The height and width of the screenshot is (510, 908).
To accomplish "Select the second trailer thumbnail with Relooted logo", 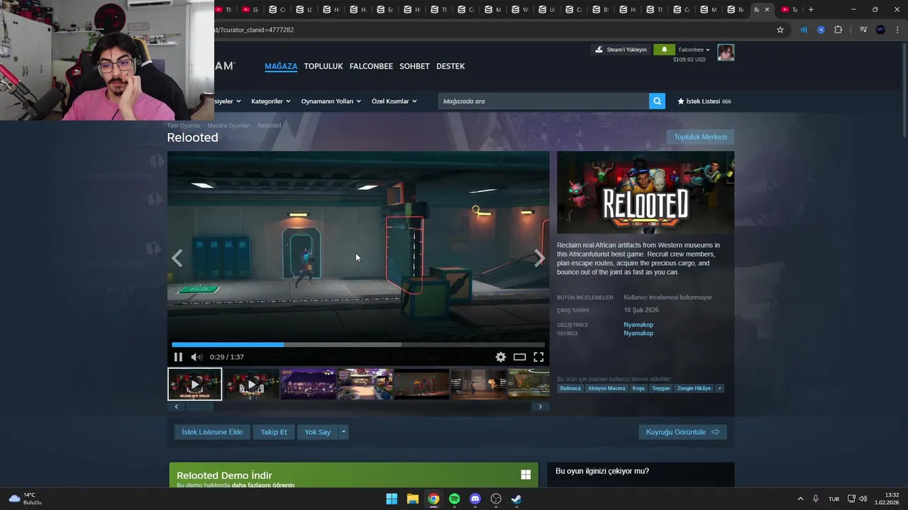I will [251, 384].
